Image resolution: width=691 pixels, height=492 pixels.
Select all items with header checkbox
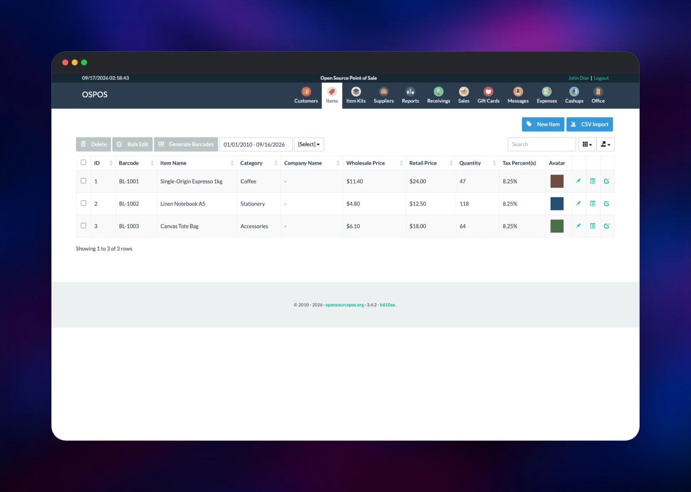83,163
